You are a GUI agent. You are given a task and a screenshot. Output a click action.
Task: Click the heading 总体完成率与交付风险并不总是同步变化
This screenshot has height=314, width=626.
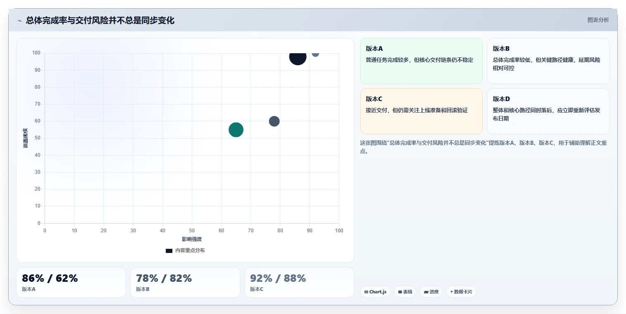(100, 21)
